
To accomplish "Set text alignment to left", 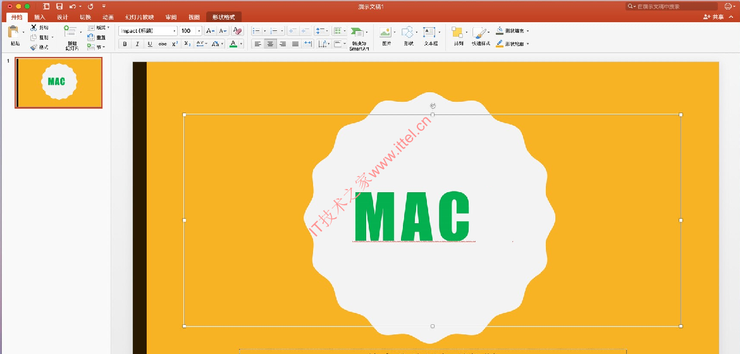I will click(x=257, y=44).
